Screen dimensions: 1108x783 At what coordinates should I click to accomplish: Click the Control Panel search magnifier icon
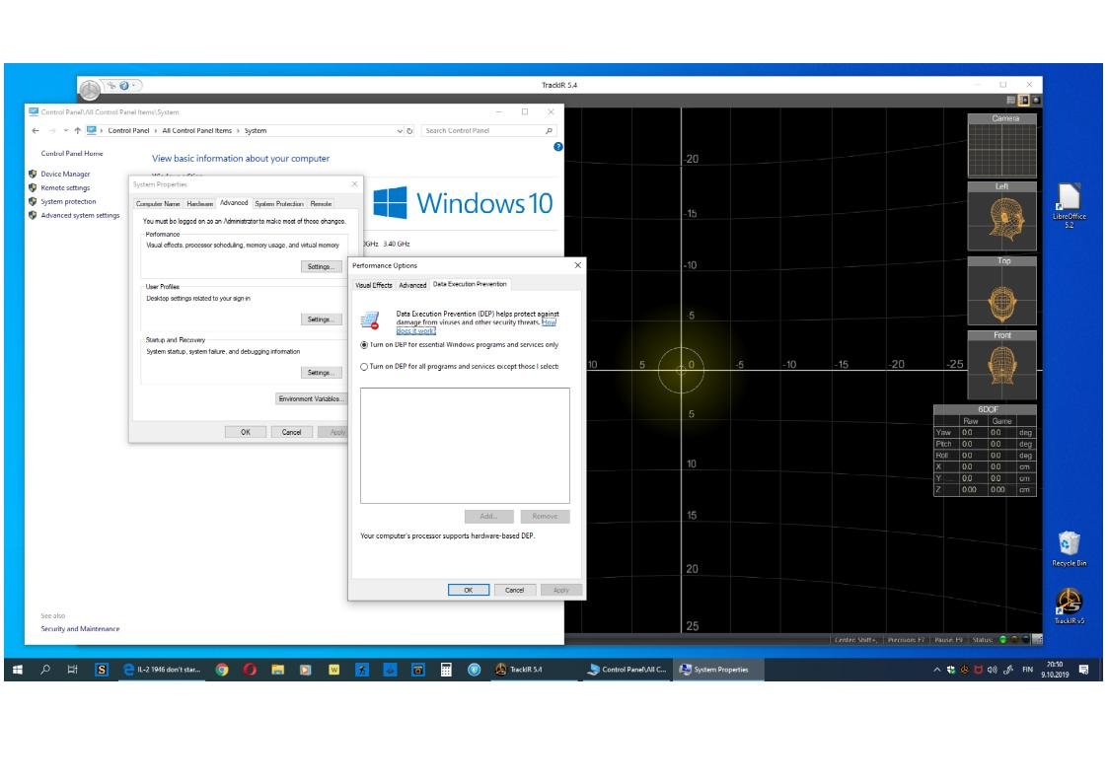pyautogui.click(x=549, y=130)
